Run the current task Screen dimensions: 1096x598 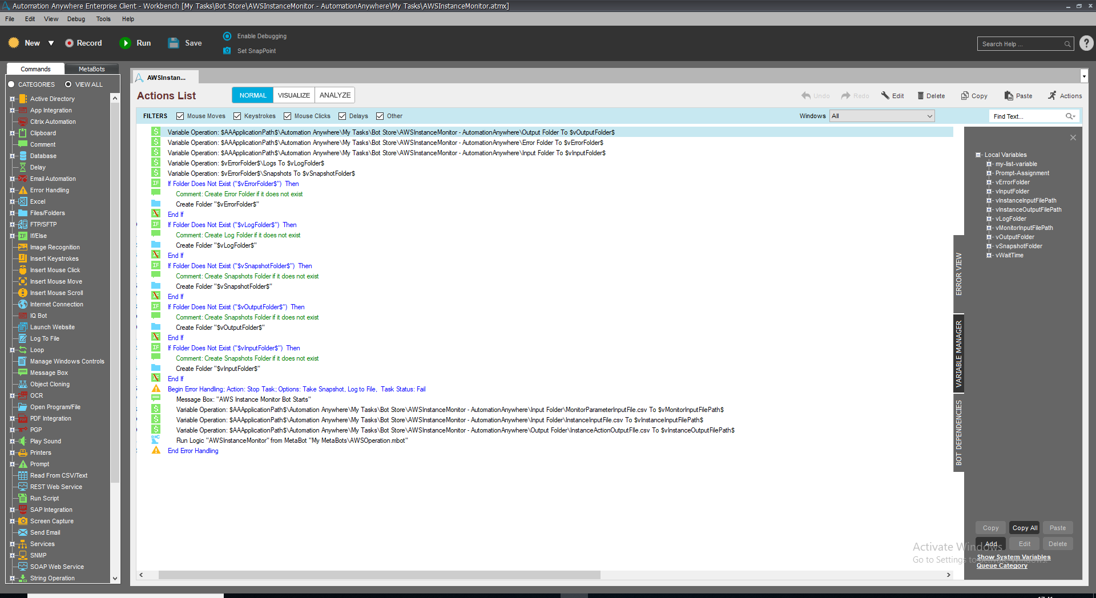click(x=125, y=43)
